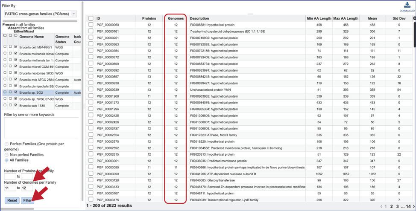
Task: Go to page 2 of results
Action: (391, 206)
